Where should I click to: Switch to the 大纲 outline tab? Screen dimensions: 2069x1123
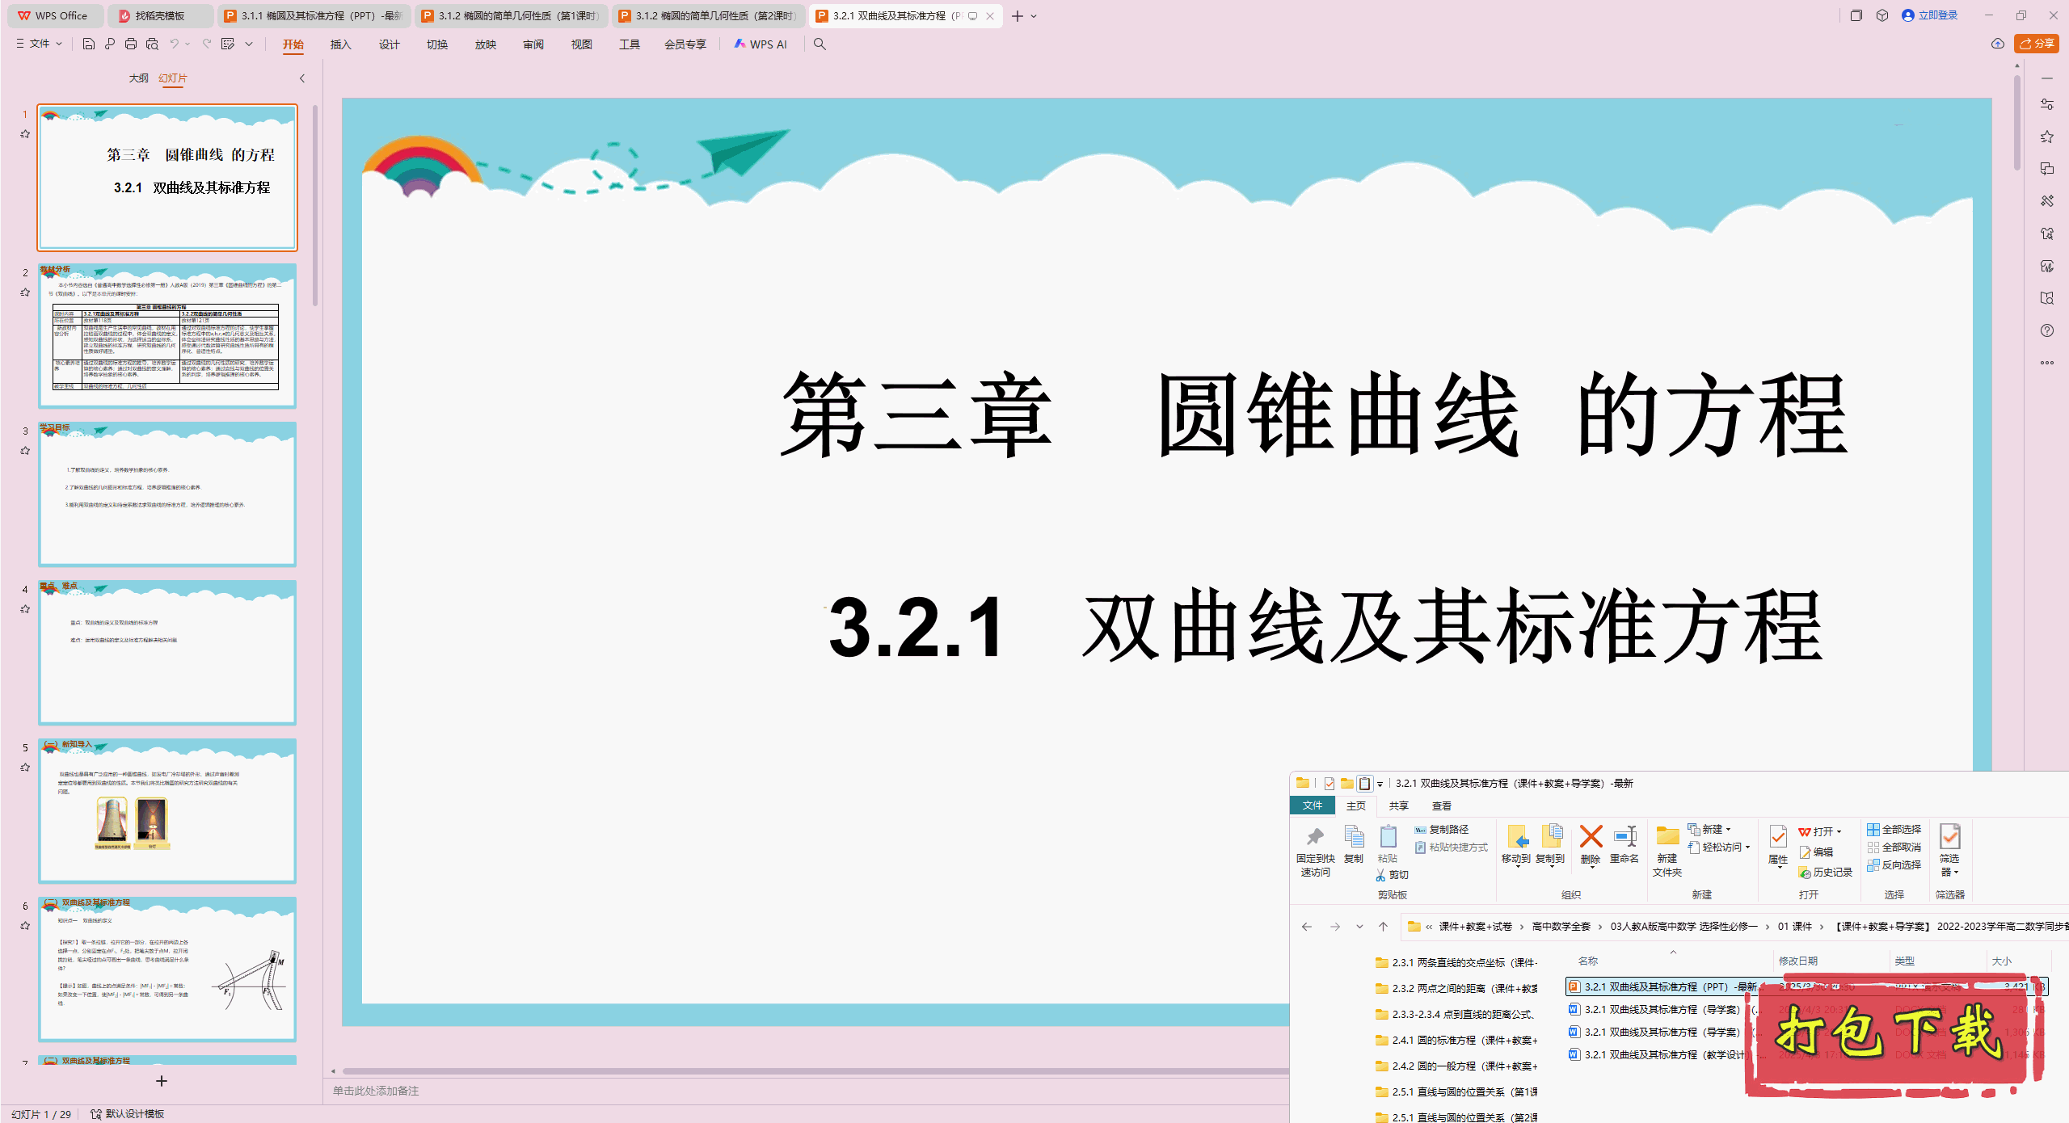[138, 78]
